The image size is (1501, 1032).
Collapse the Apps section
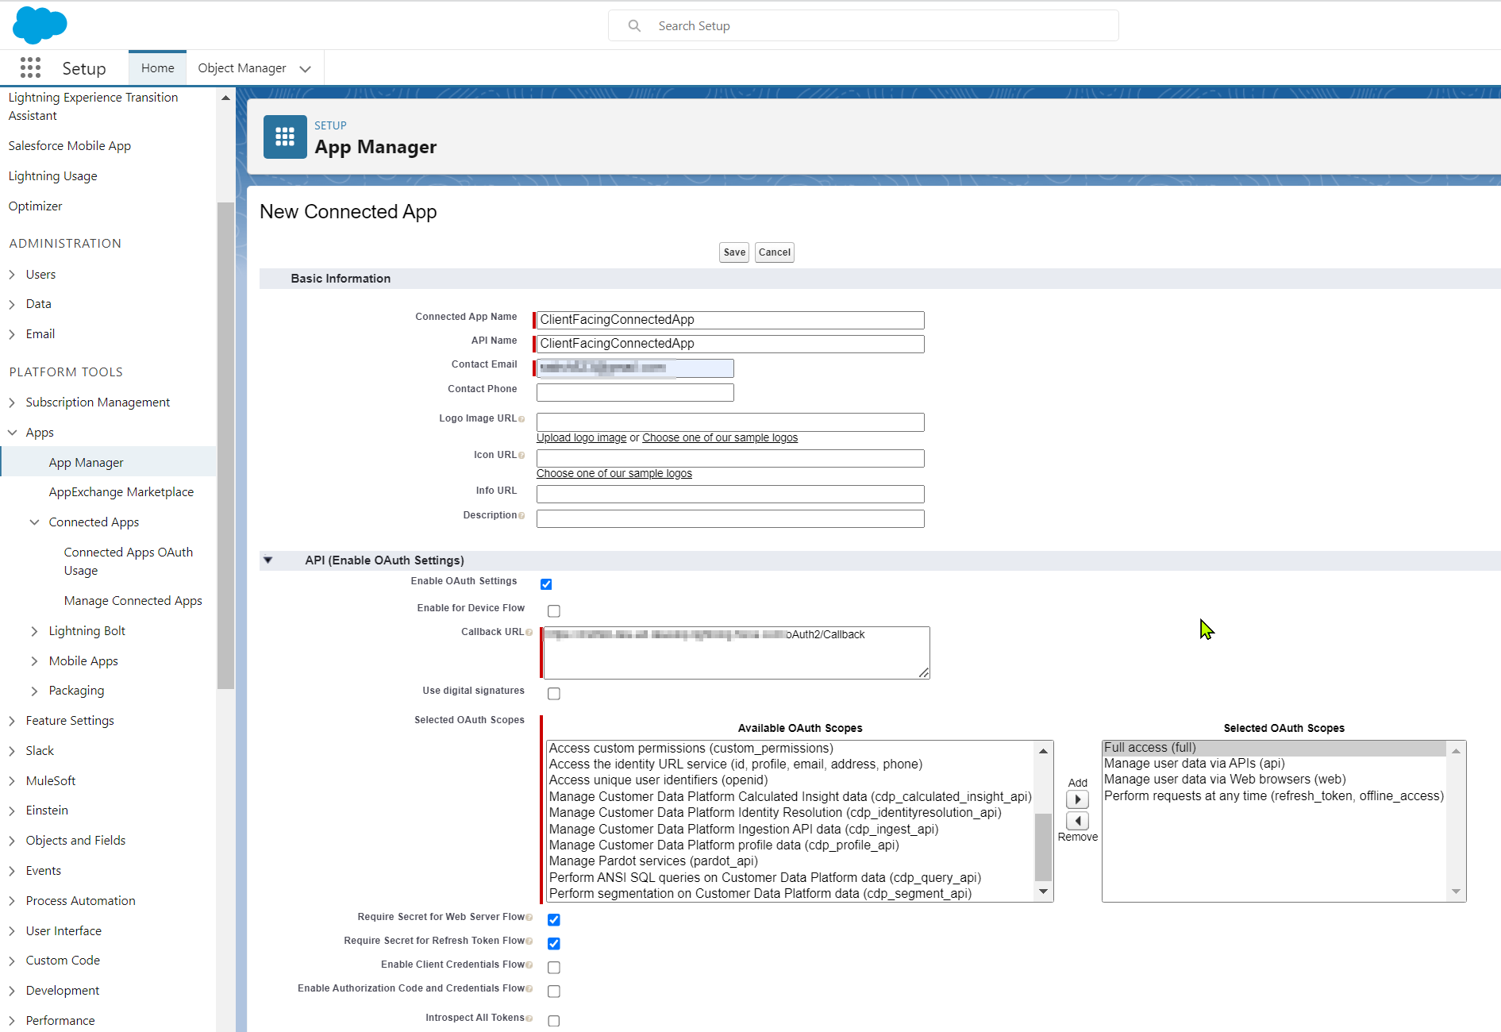point(12,433)
